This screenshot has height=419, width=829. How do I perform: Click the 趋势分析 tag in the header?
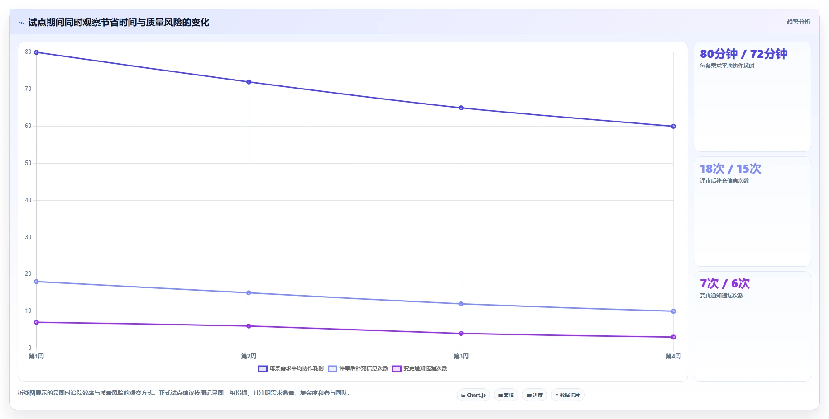(x=798, y=22)
